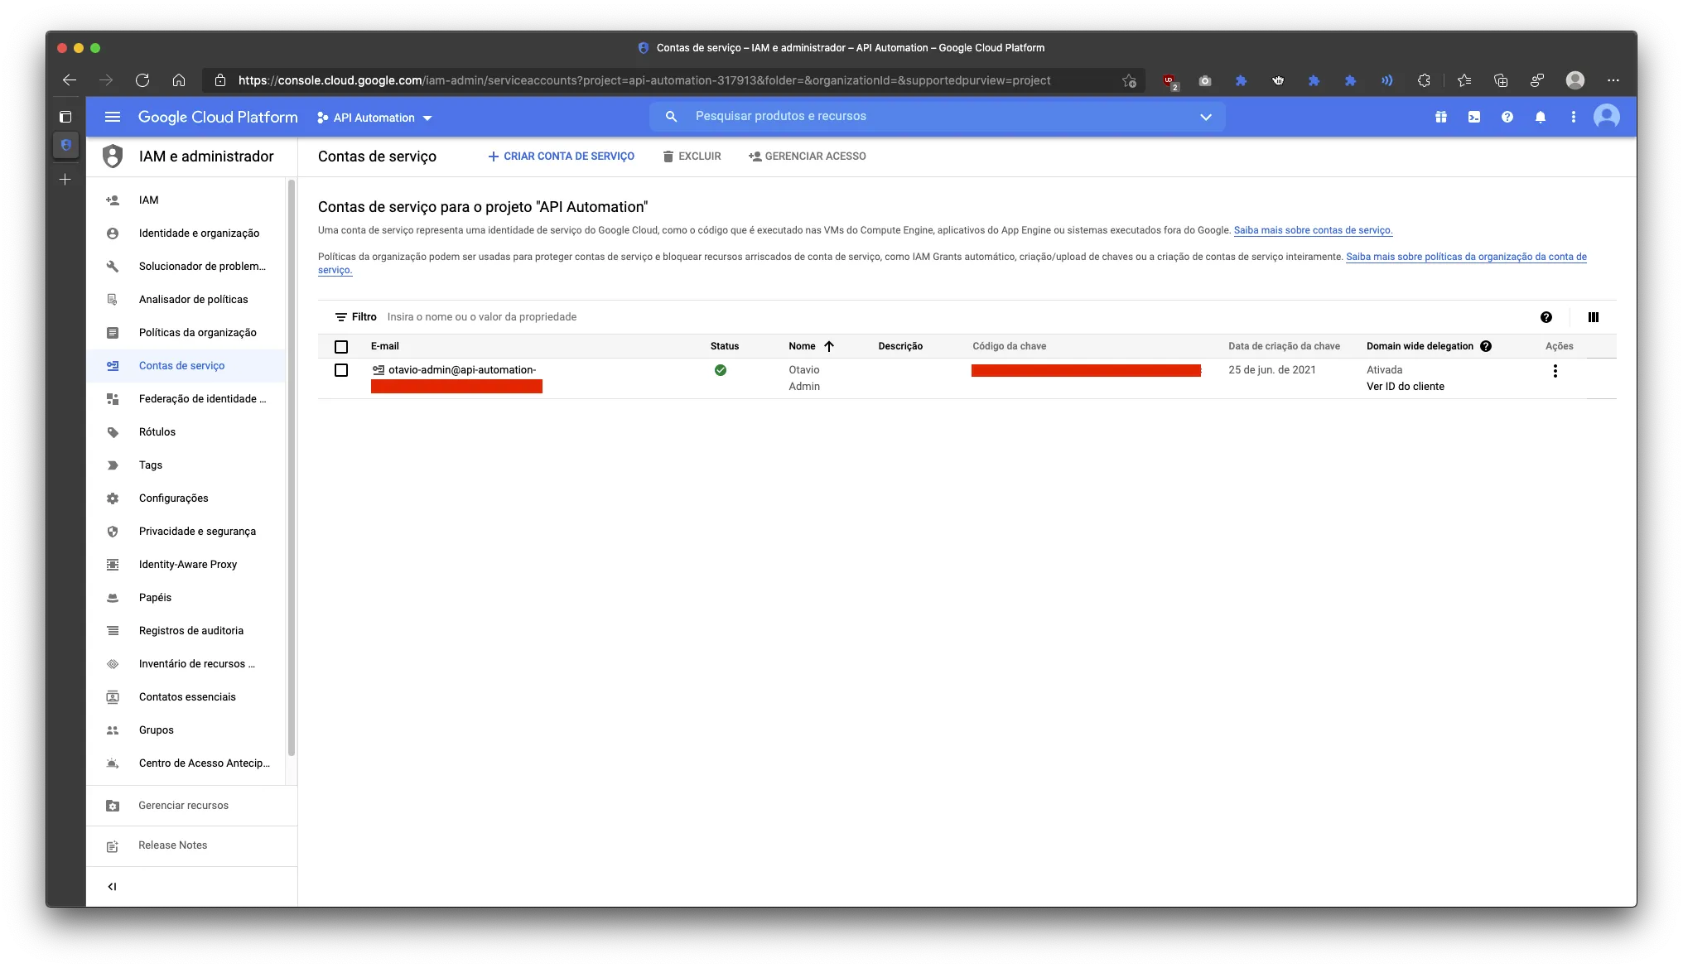Open the gift free trial icon
This screenshot has height=968, width=1683.
pyautogui.click(x=1441, y=117)
